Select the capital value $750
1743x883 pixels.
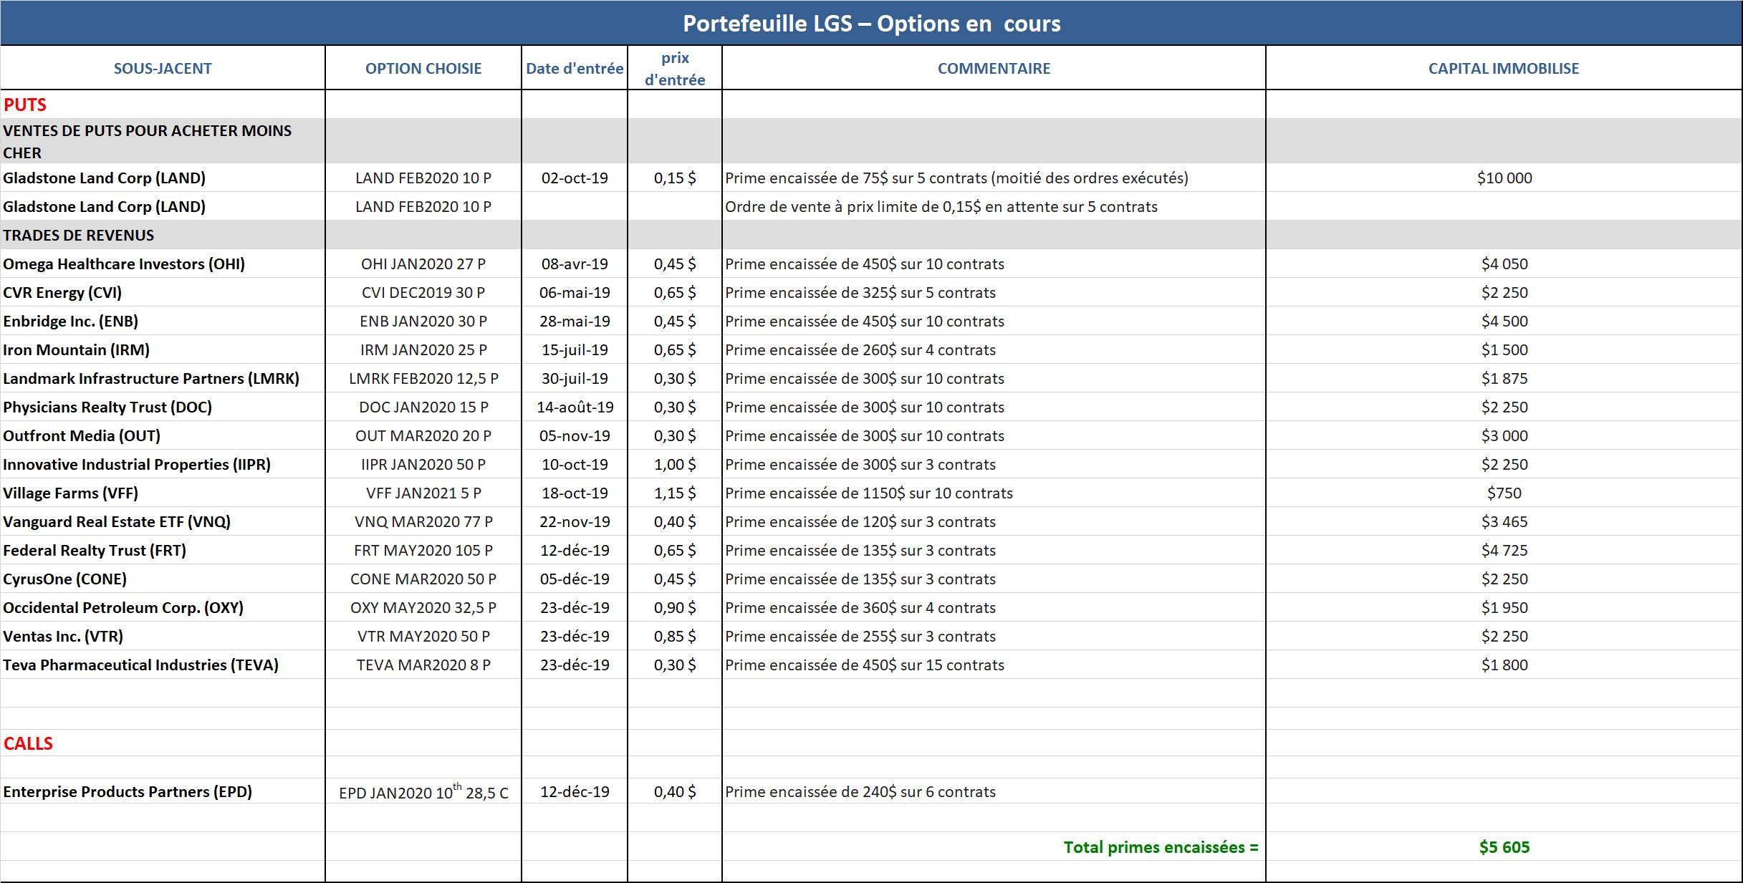[1504, 493]
